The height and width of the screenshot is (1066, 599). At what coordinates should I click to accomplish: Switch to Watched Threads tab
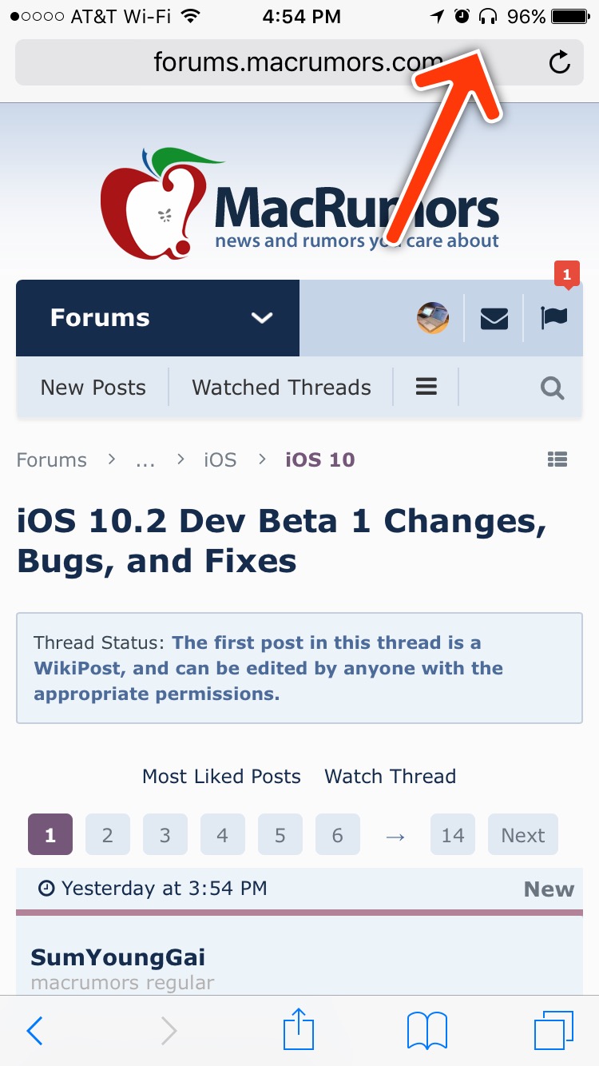(281, 388)
